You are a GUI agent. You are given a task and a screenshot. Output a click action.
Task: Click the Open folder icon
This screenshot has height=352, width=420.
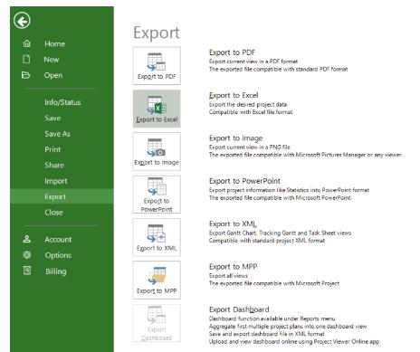(x=26, y=75)
